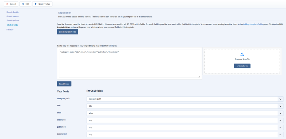Screen dimensions: 286x139
Task: Click the Explanation heading
Action: click(x=65, y=13)
